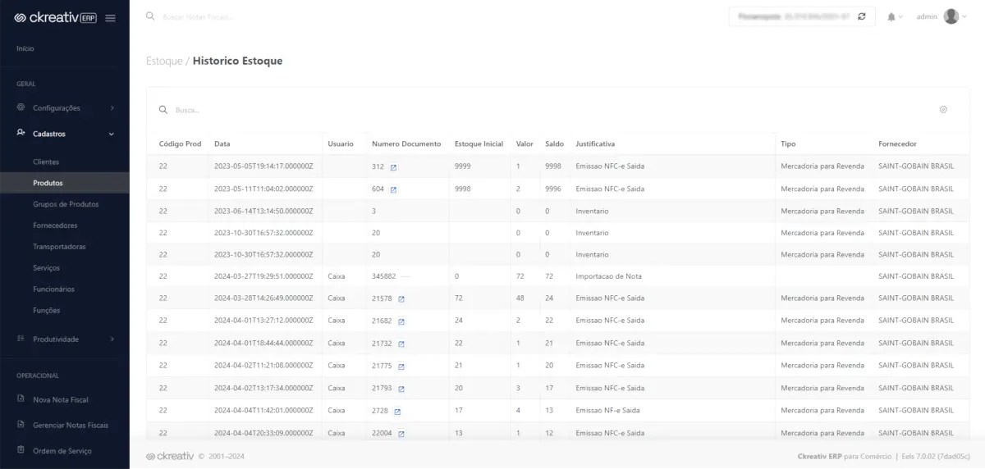Open the company selector dropdown
Viewport: 985px width, 469px height.
point(800,16)
